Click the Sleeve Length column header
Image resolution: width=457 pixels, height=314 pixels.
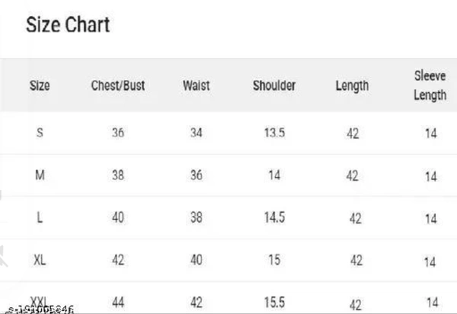[x=430, y=85]
